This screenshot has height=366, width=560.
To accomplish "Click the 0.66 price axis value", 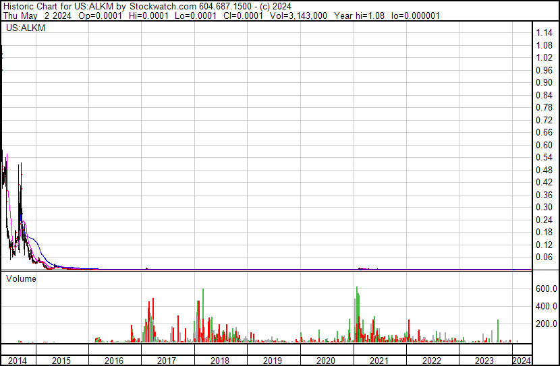I will [x=544, y=132].
